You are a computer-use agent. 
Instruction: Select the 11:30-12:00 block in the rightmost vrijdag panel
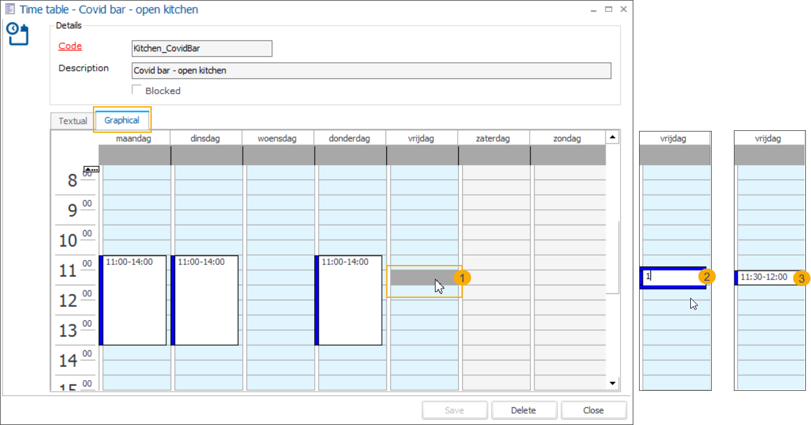coord(765,277)
